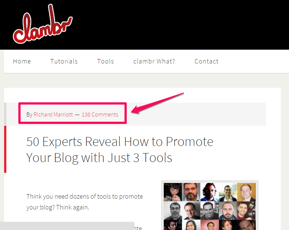Screen dimensions: 289x230
Task: Go to the Tutorials page
Action: 64,61
